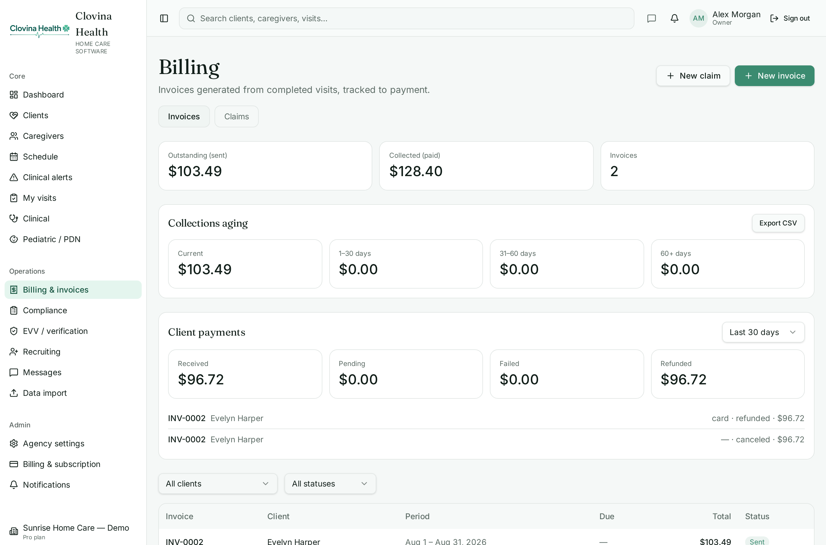Click the search clients, caregivers, visits field
Viewport: 826px width, 545px height.
click(x=406, y=18)
